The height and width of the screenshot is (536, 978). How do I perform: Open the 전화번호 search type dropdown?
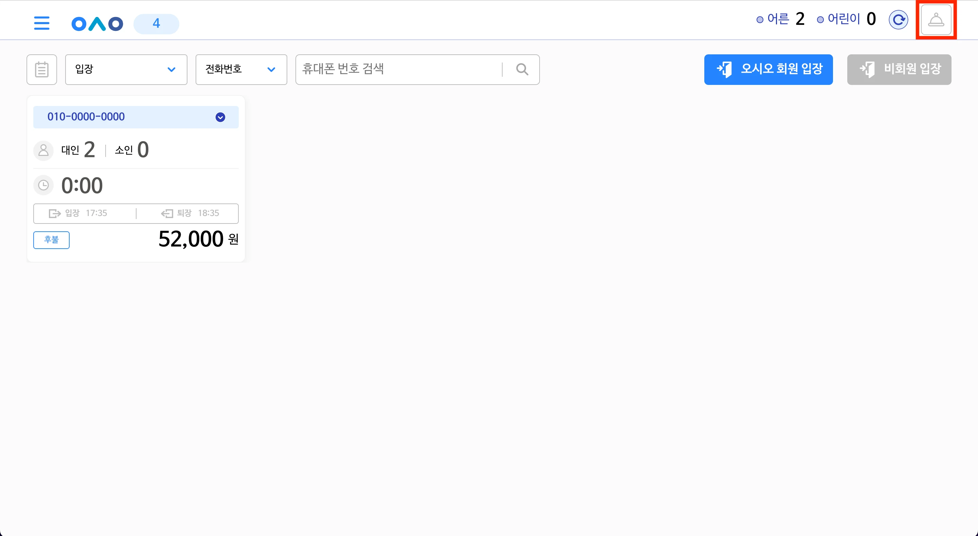241,70
